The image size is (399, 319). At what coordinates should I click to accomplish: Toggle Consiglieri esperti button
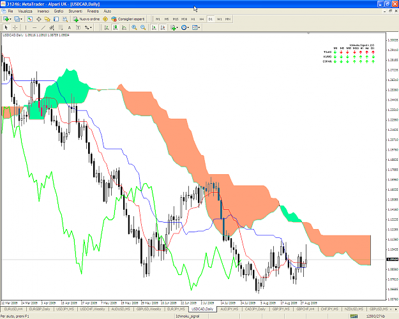(x=128, y=19)
